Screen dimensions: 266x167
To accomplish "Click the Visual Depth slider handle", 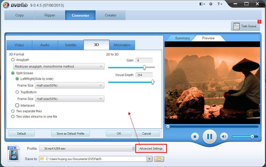I will coord(153,82).
